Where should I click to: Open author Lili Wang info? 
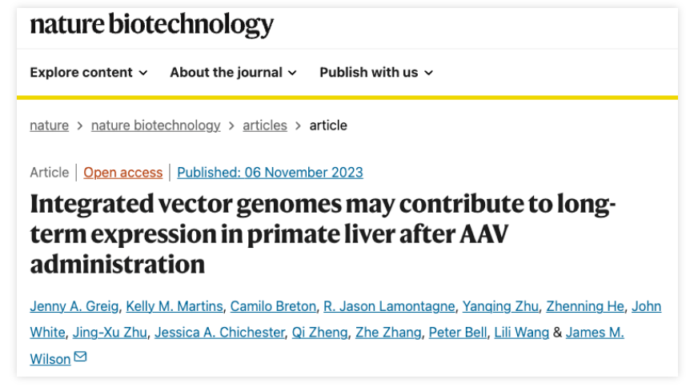[x=521, y=332]
